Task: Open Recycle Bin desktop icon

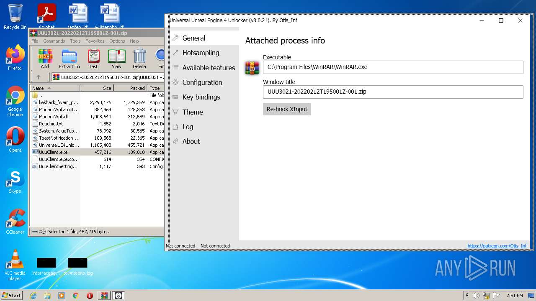Action: [x=15, y=17]
